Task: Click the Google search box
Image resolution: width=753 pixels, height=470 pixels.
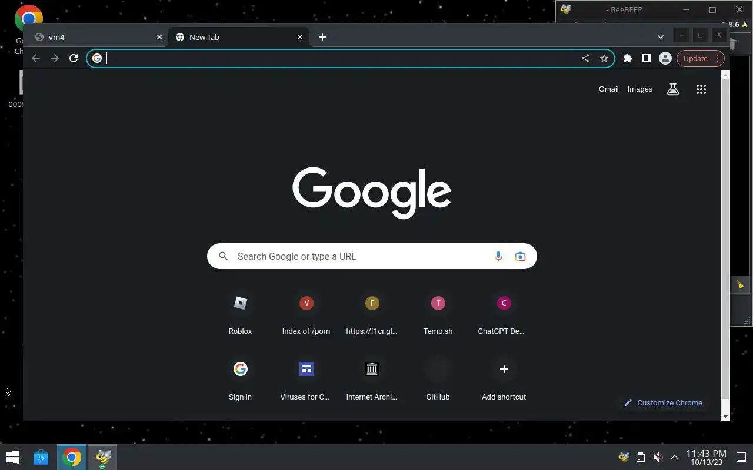Action: click(x=372, y=256)
